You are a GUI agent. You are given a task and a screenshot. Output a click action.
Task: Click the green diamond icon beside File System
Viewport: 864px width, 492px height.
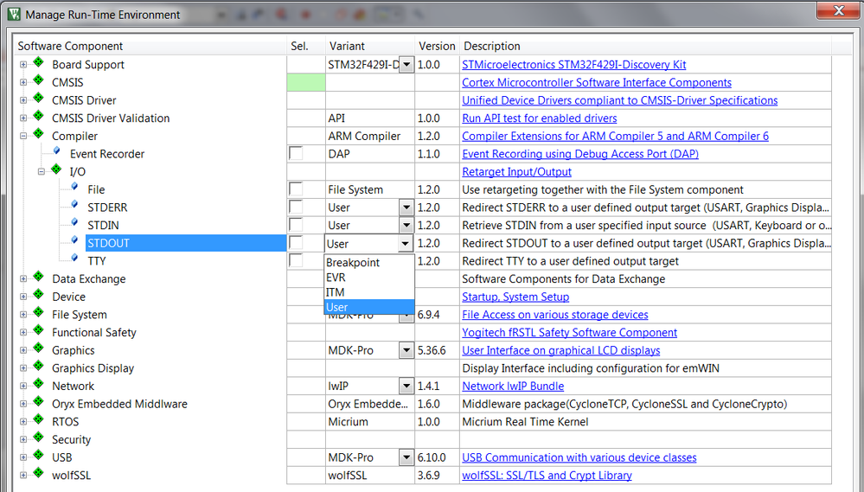[x=39, y=312]
